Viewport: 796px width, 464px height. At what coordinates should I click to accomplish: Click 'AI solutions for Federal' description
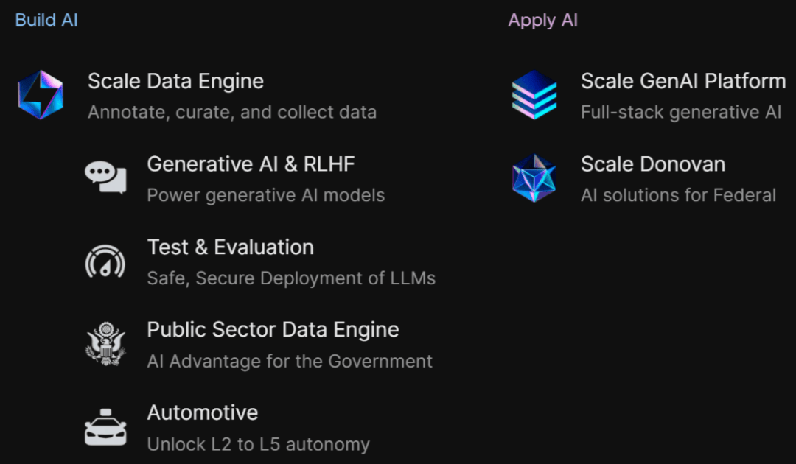[x=678, y=195]
